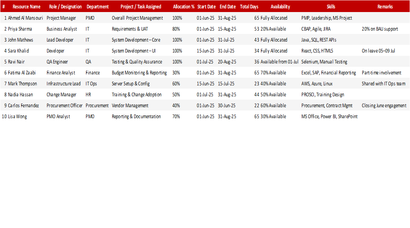
Task: Select the '20-Aug-25' end date cell
Action: 227,62
